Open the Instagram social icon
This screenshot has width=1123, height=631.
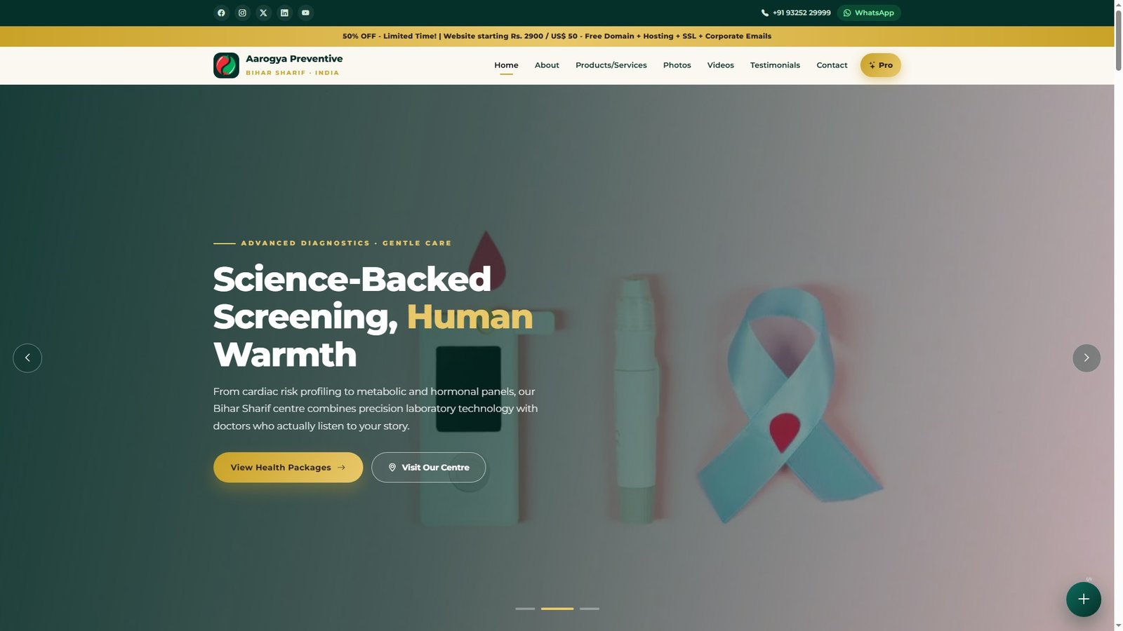point(242,13)
